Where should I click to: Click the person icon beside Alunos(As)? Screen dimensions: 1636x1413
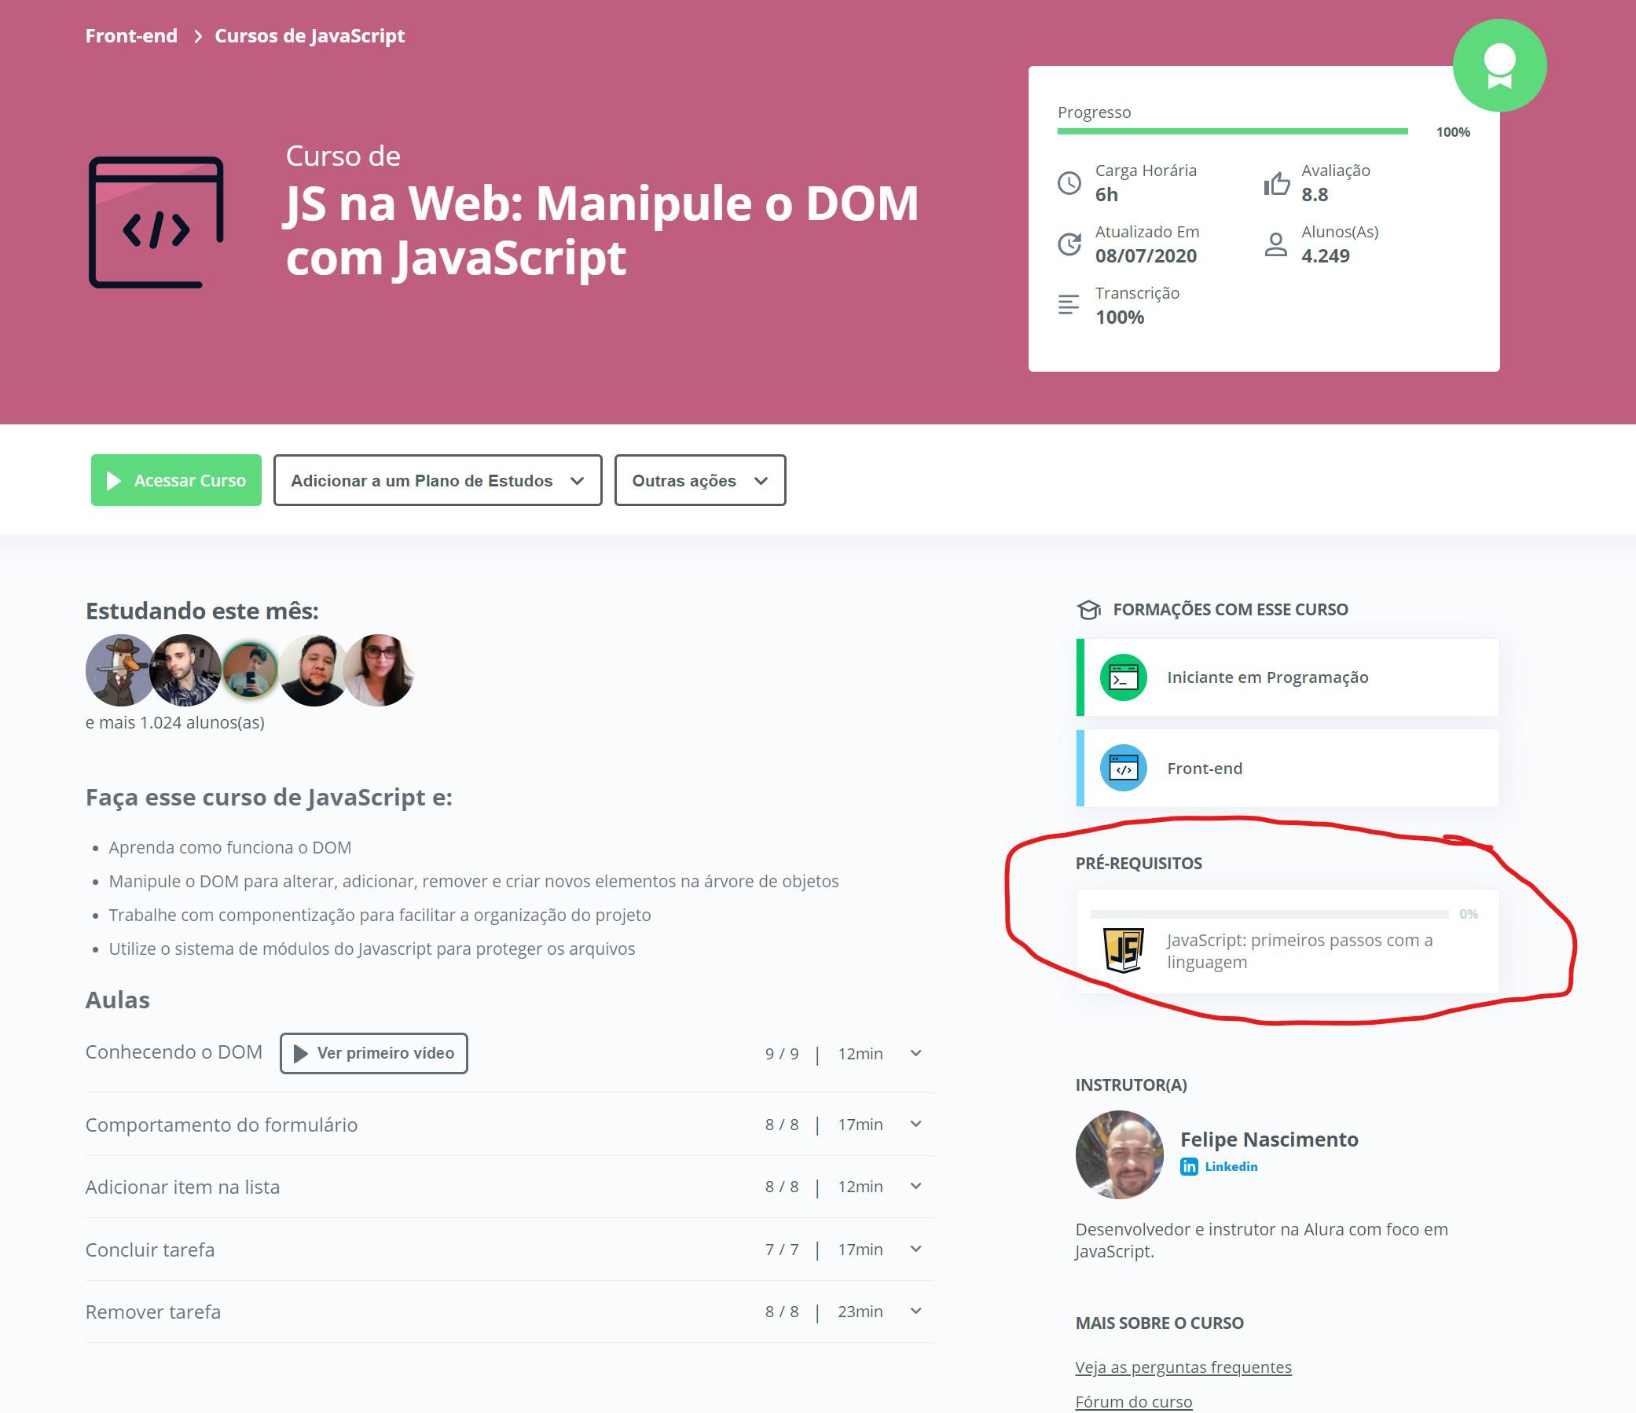click(x=1276, y=244)
